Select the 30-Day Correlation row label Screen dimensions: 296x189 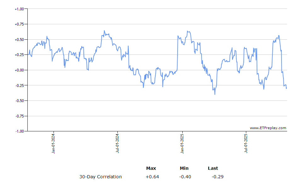coord(100,177)
